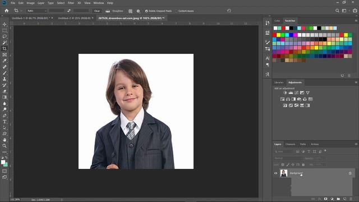
Task: Toggle type layer filter icon
Action: pos(309,151)
